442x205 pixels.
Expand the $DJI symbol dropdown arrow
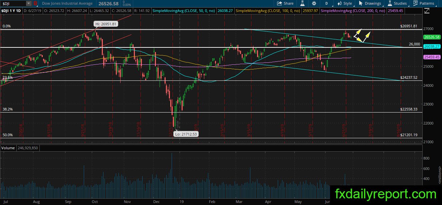pyautogui.click(x=29, y=3)
